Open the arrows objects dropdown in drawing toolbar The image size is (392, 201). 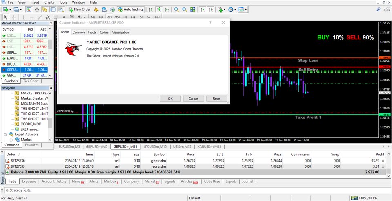84,17
